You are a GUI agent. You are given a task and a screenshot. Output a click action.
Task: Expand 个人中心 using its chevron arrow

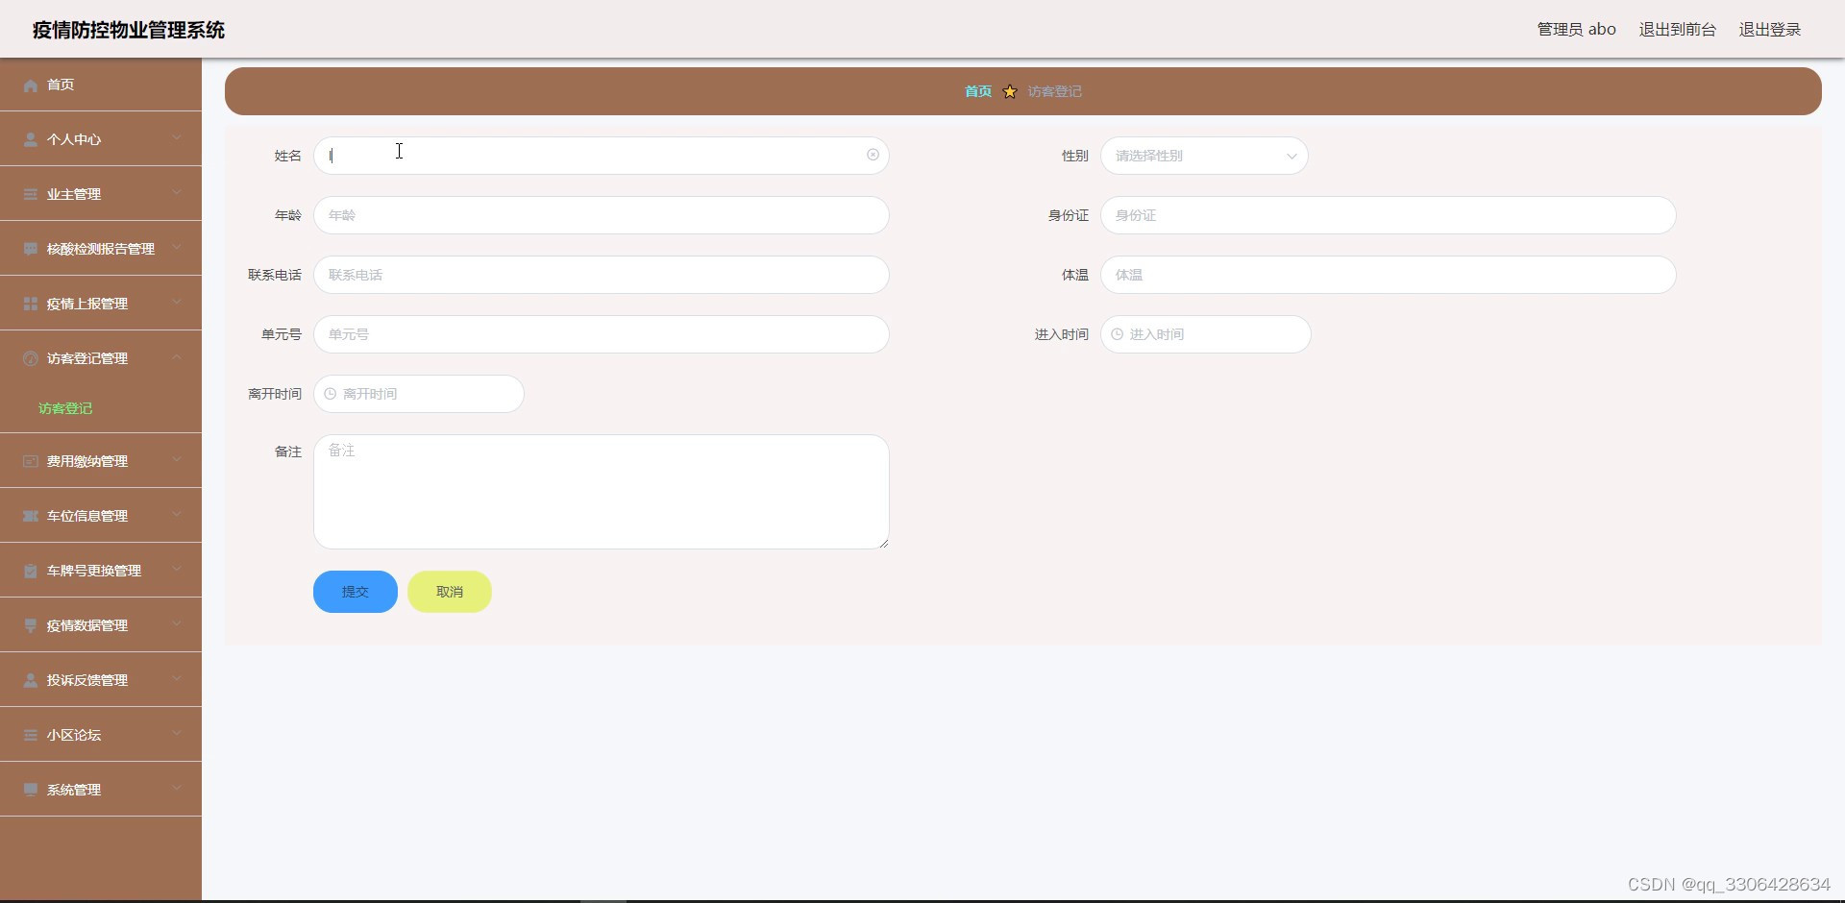tap(177, 139)
